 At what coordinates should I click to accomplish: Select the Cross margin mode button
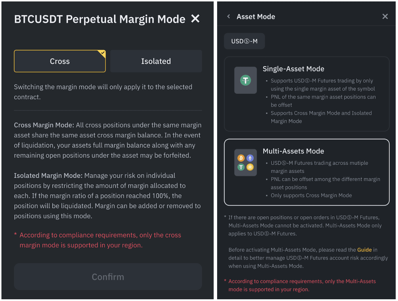60,61
